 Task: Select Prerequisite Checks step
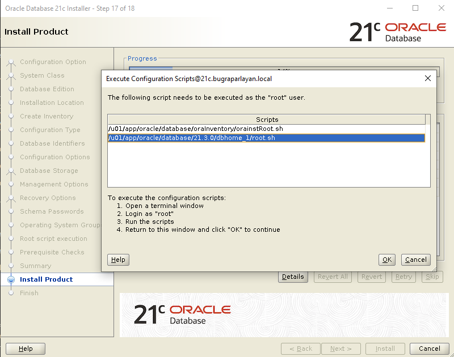click(x=52, y=252)
